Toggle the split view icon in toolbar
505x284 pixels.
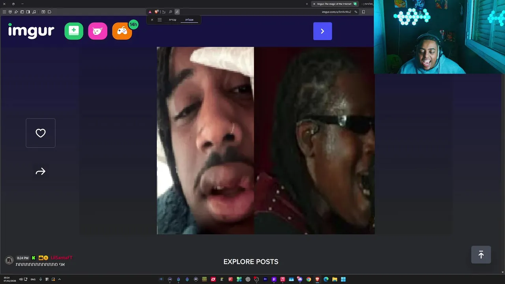coord(28,12)
